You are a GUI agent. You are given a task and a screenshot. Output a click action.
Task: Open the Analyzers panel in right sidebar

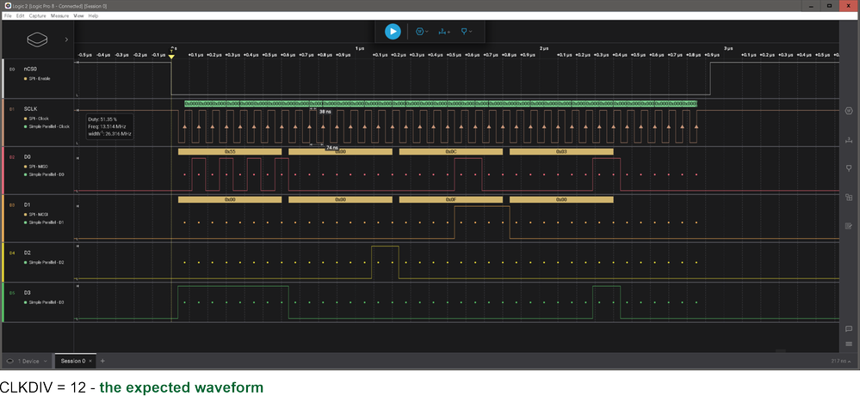849,109
